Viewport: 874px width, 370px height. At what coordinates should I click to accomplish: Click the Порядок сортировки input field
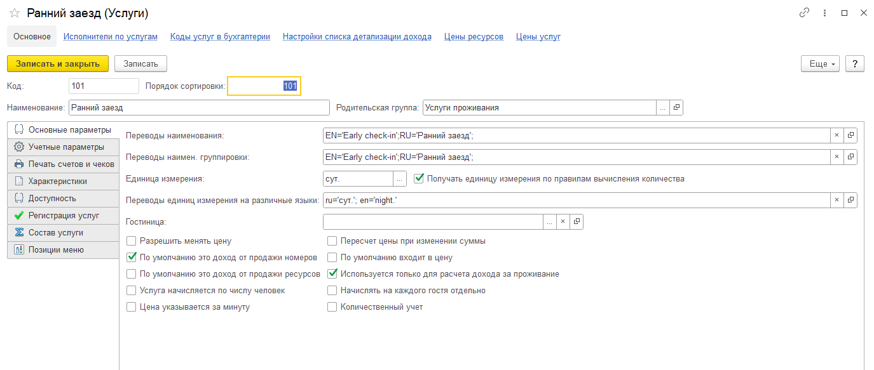pyautogui.click(x=264, y=86)
